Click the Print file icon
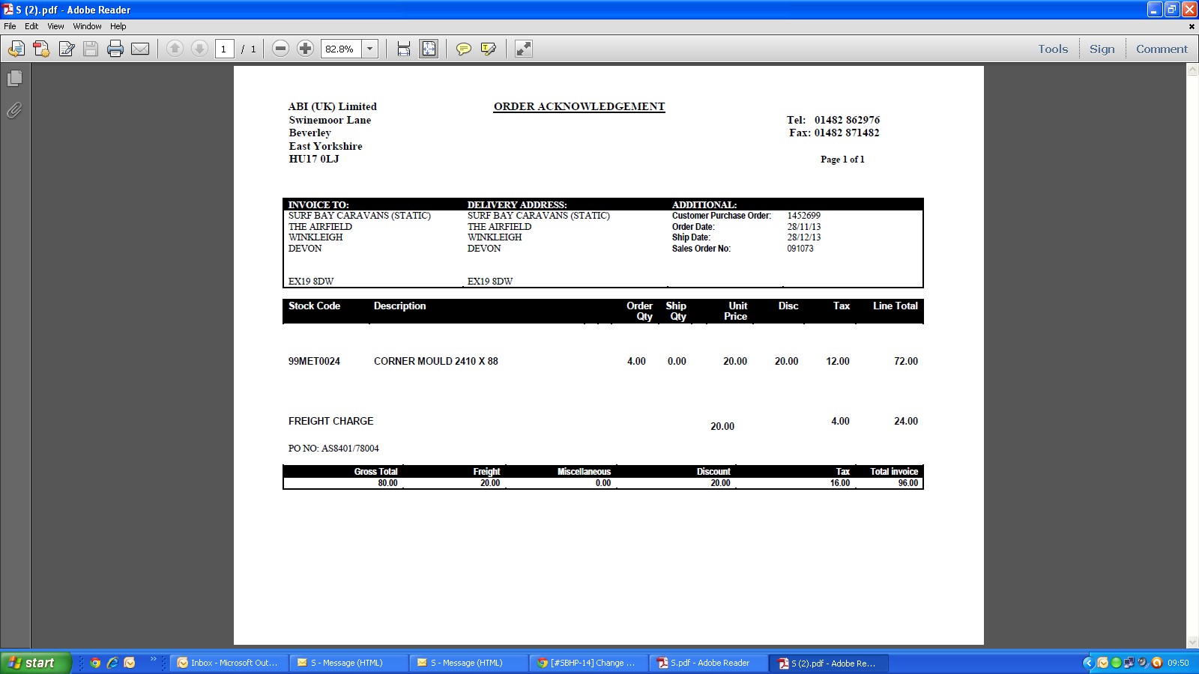Image resolution: width=1199 pixels, height=674 pixels. 115,49
